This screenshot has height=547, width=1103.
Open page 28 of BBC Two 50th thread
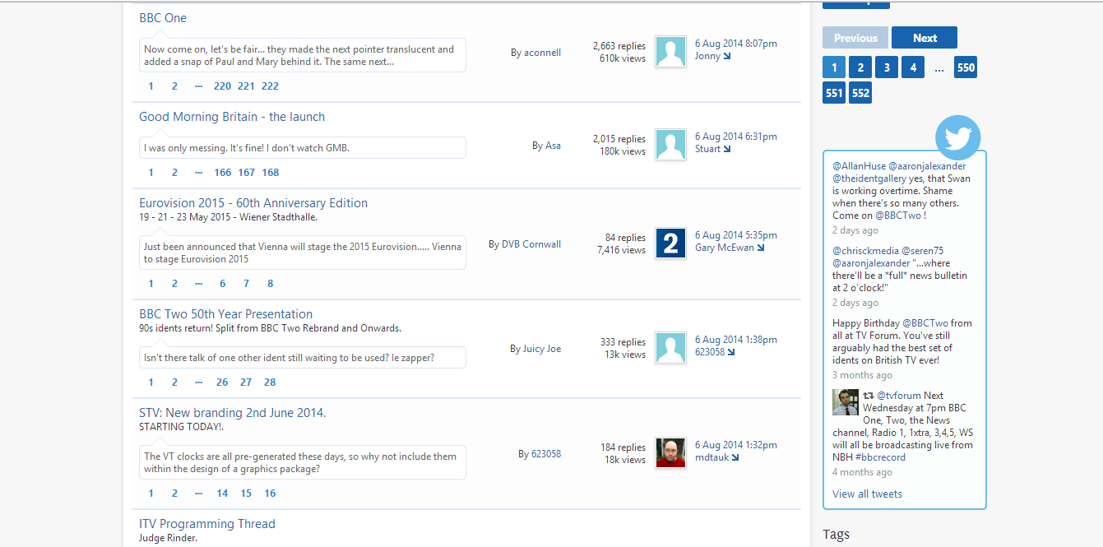point(270,382)
